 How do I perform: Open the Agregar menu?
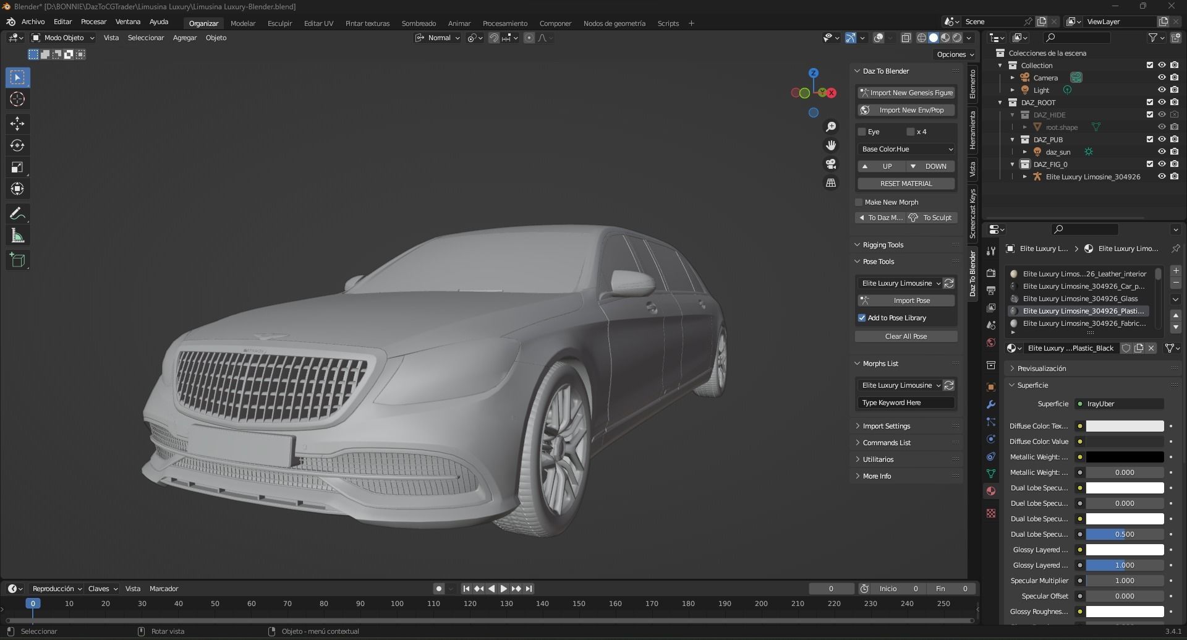[x=185, y=38]
